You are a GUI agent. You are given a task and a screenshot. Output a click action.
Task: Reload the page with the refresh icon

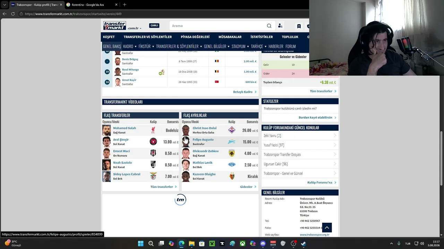13,14
